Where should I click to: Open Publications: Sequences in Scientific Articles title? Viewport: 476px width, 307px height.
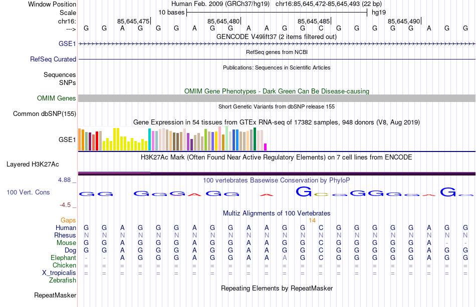(x=277, y=67)
